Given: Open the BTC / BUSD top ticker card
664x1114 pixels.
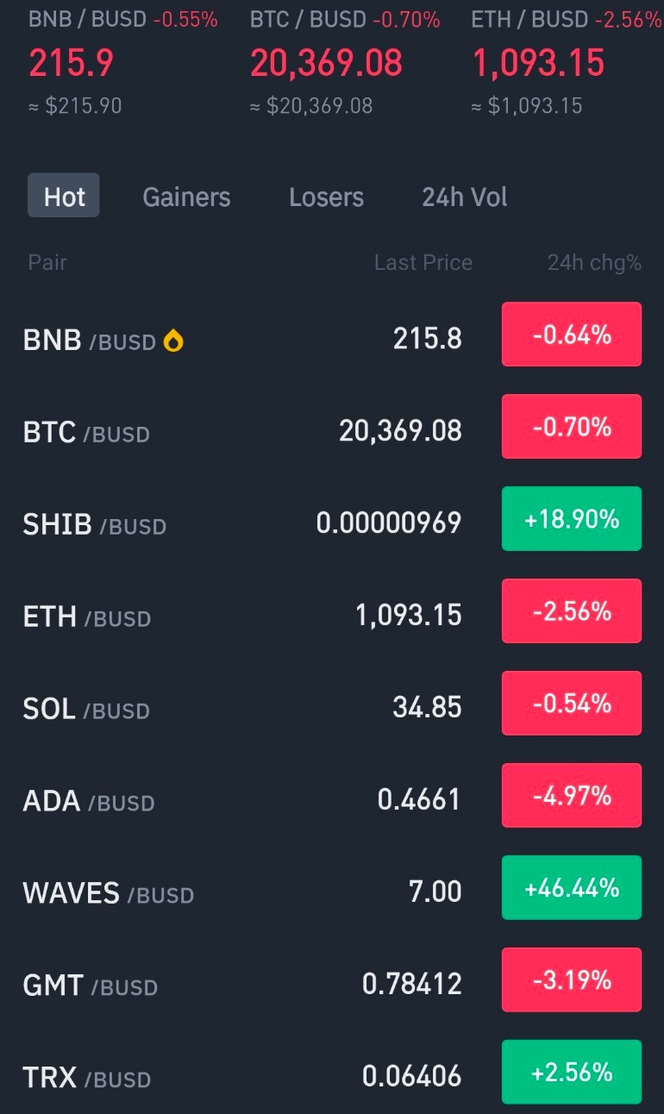Looking at the screenshot, I should pos(345,63).
